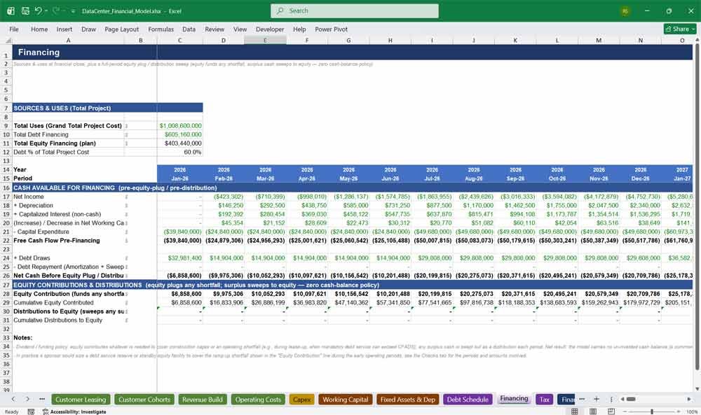Switch to Customer Leasing sheet tab
This screenshot has width=701, height=415.
click(81, 400)
